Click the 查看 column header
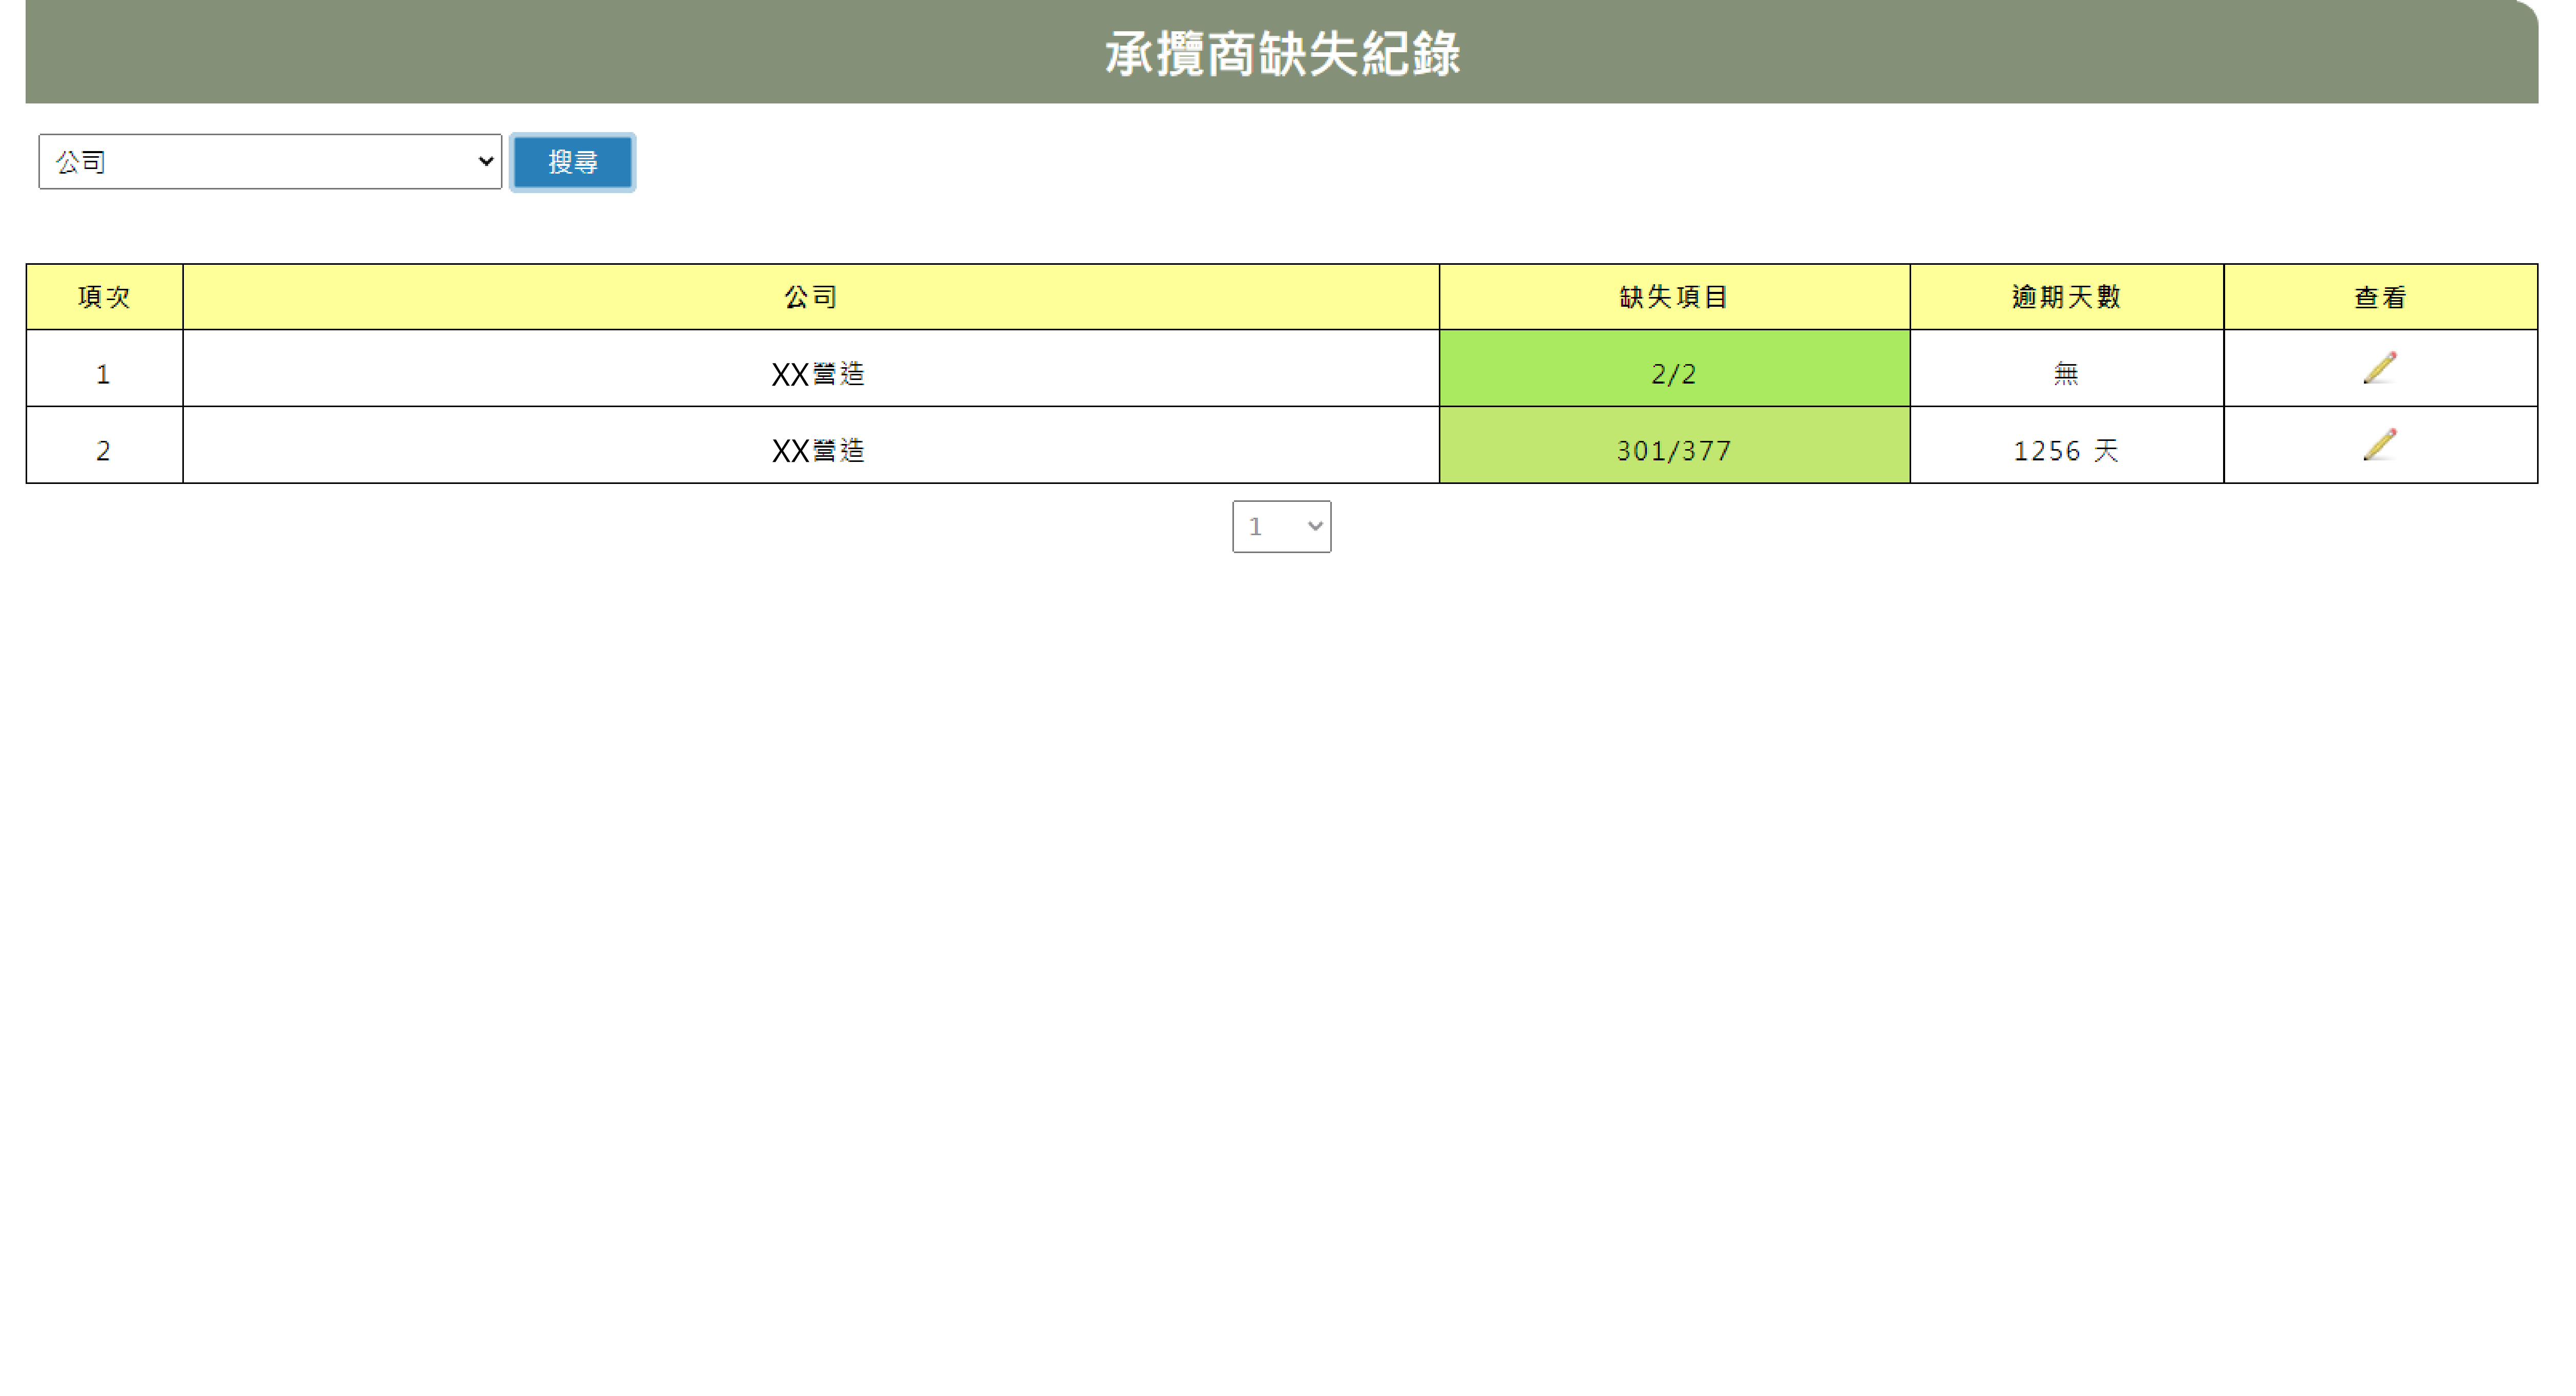This screenshot has height=1396, width=2576. tap(2380, 297)
